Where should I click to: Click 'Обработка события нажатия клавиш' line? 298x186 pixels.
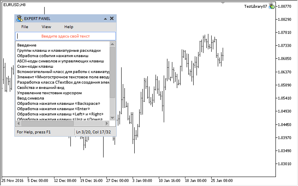tap(53, 56)
